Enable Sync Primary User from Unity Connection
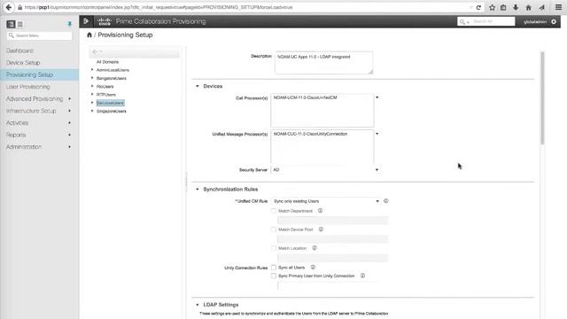 pos(274,276)
